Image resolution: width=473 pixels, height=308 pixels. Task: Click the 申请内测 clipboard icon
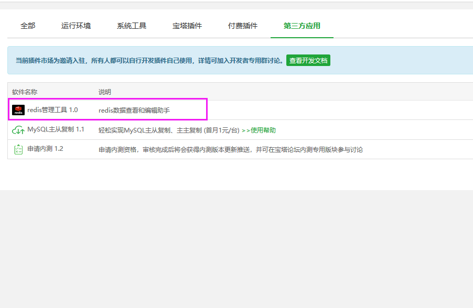pos(18,149)
